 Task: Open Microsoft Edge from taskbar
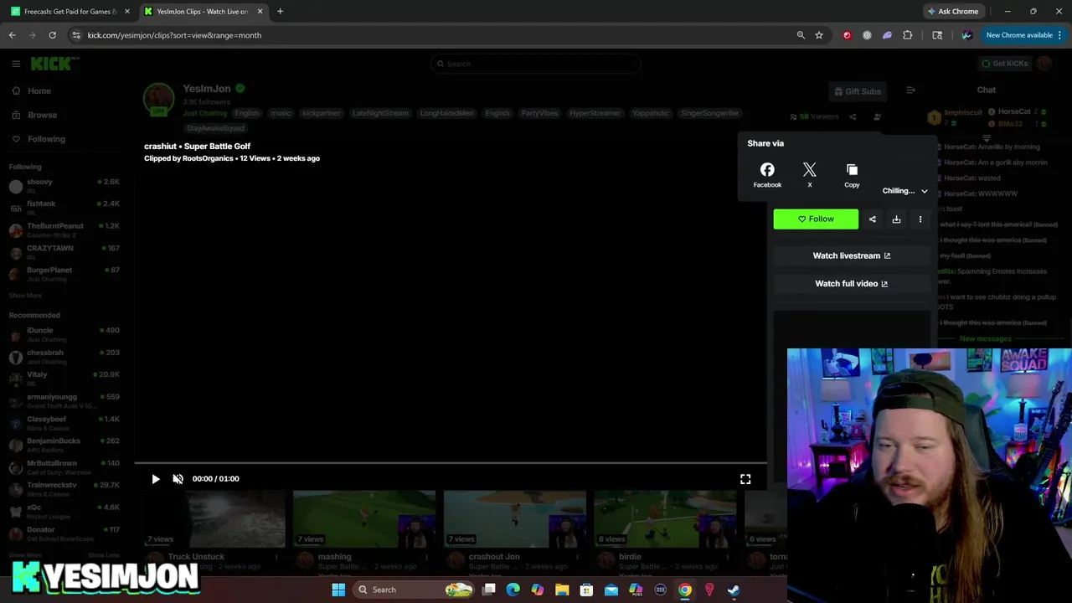click(x=513, y=590)
